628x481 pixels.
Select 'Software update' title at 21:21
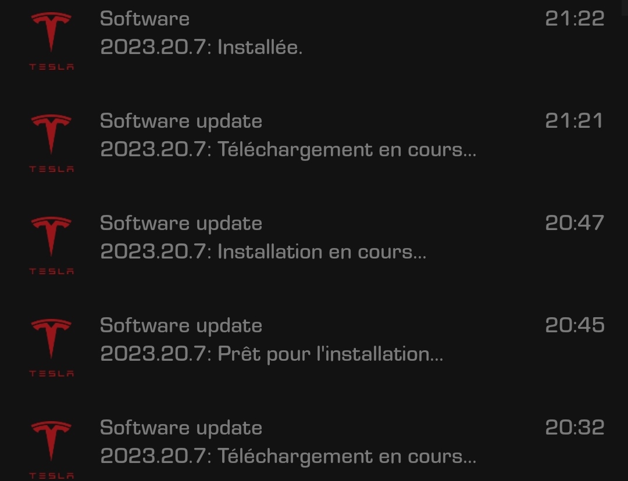click(x=181, y=121)
